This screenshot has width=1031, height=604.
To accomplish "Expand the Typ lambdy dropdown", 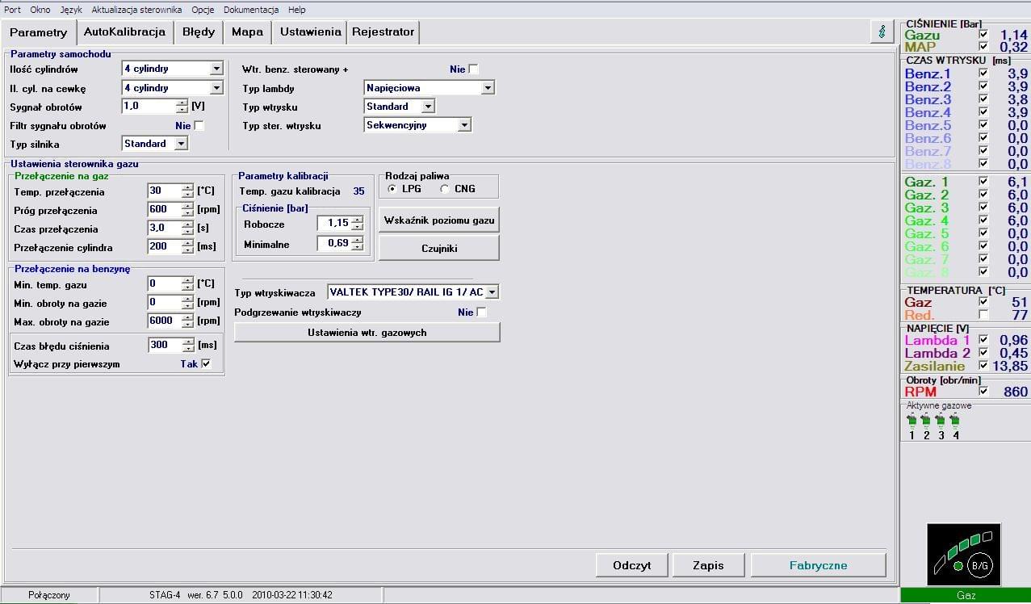I will point(487,88).
